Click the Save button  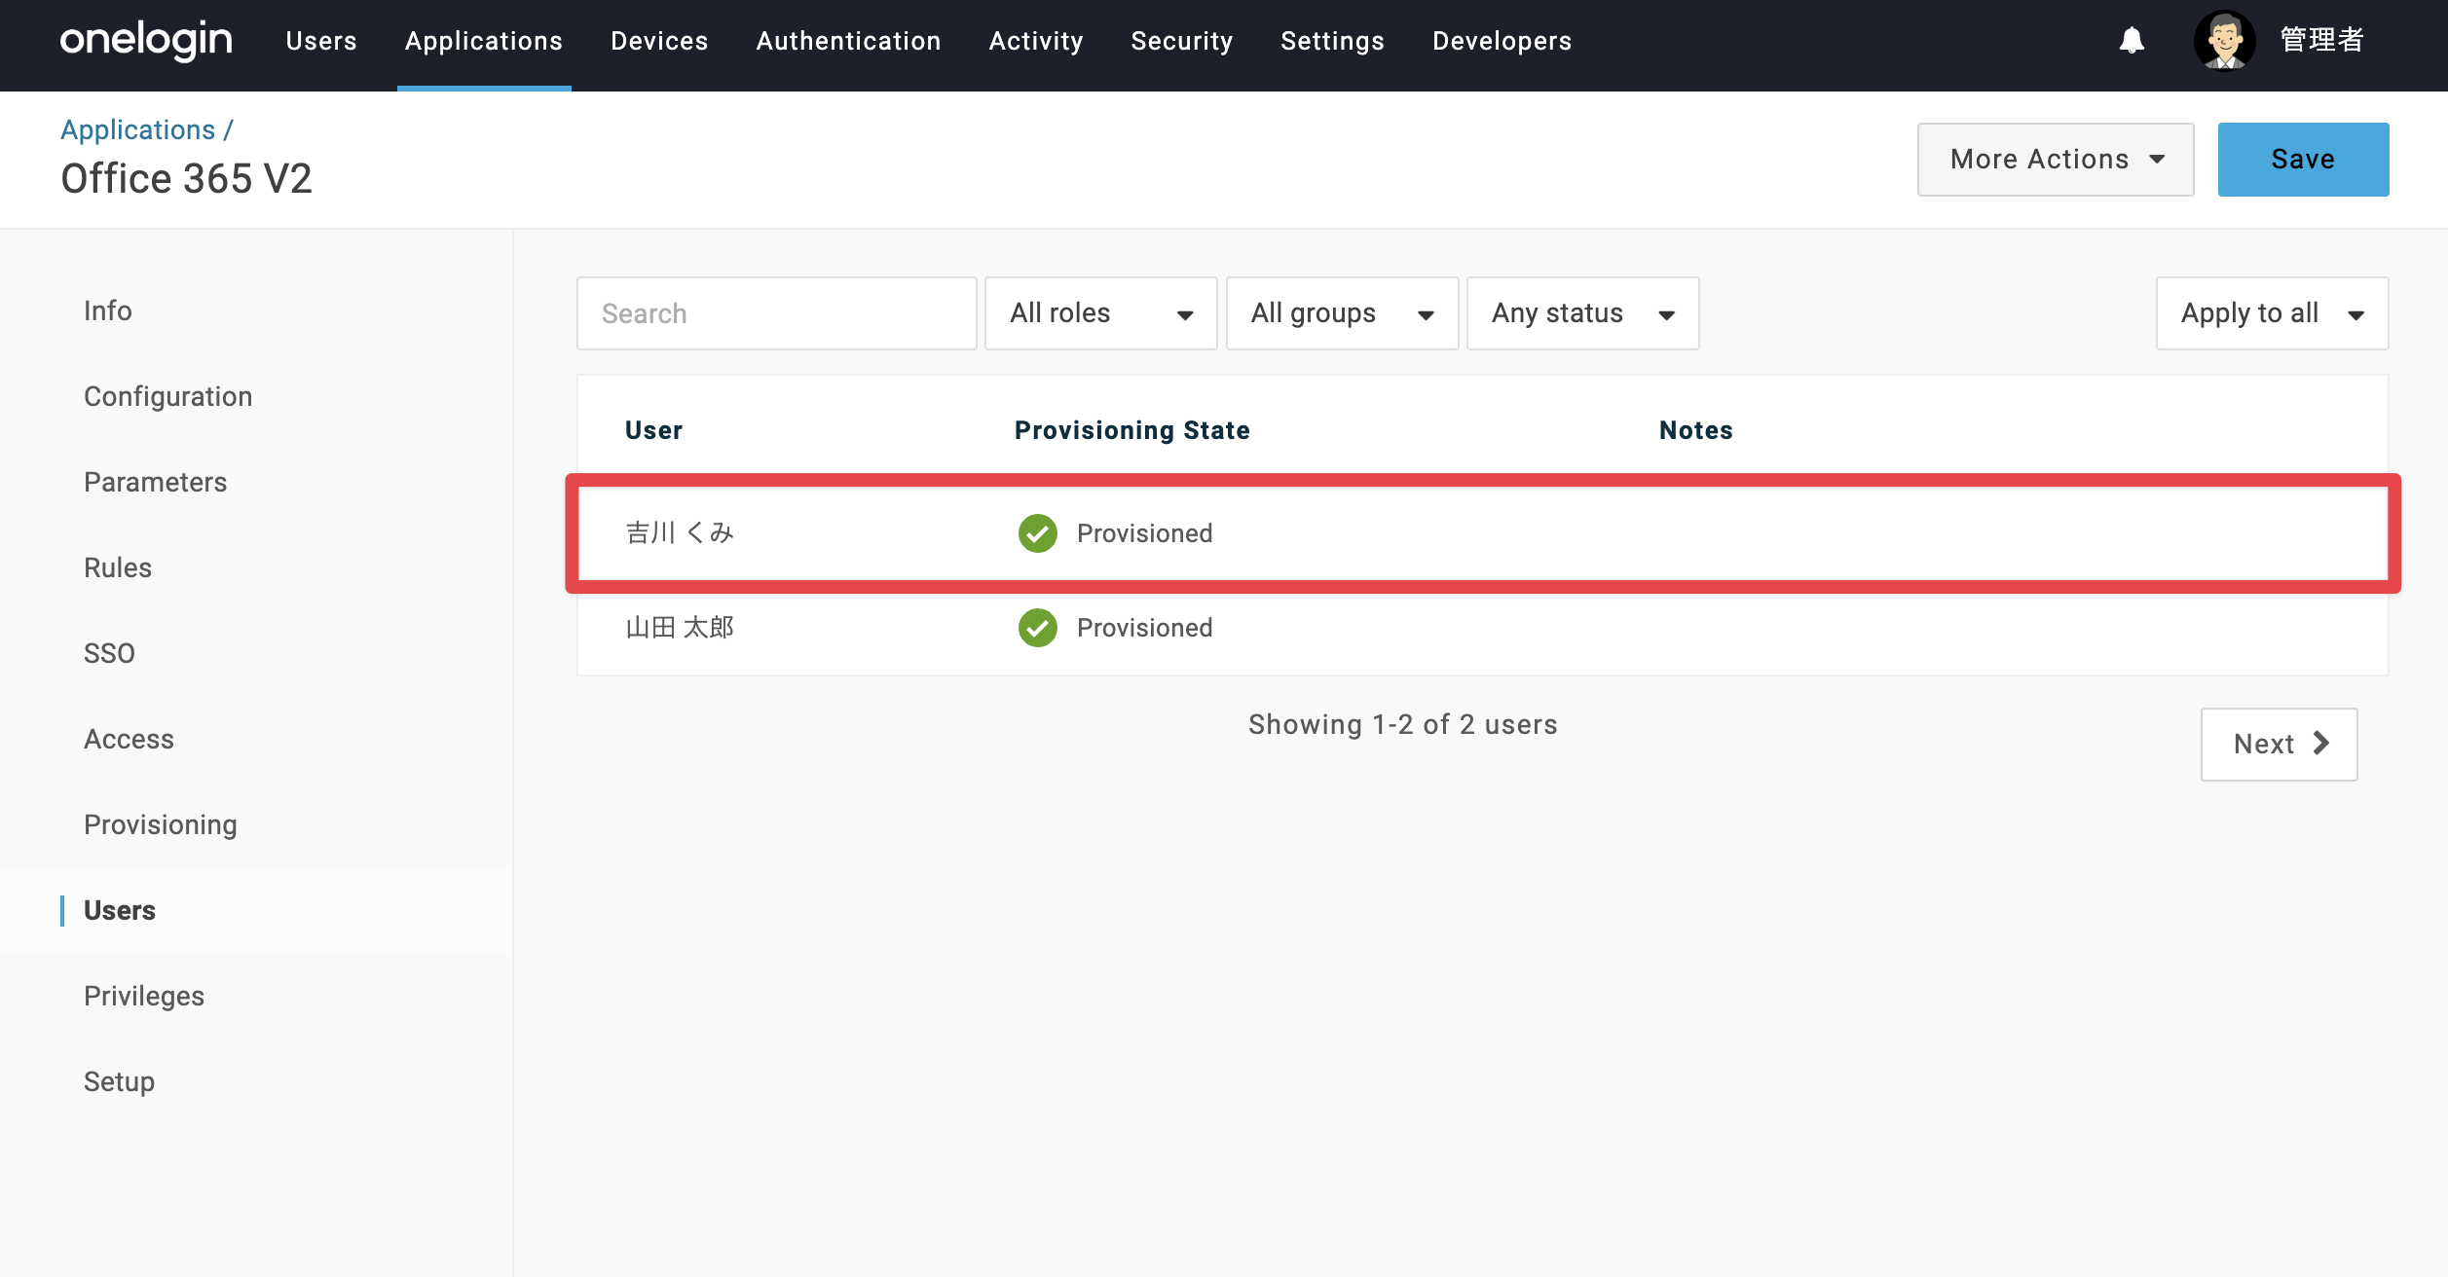pos(2304,160)
